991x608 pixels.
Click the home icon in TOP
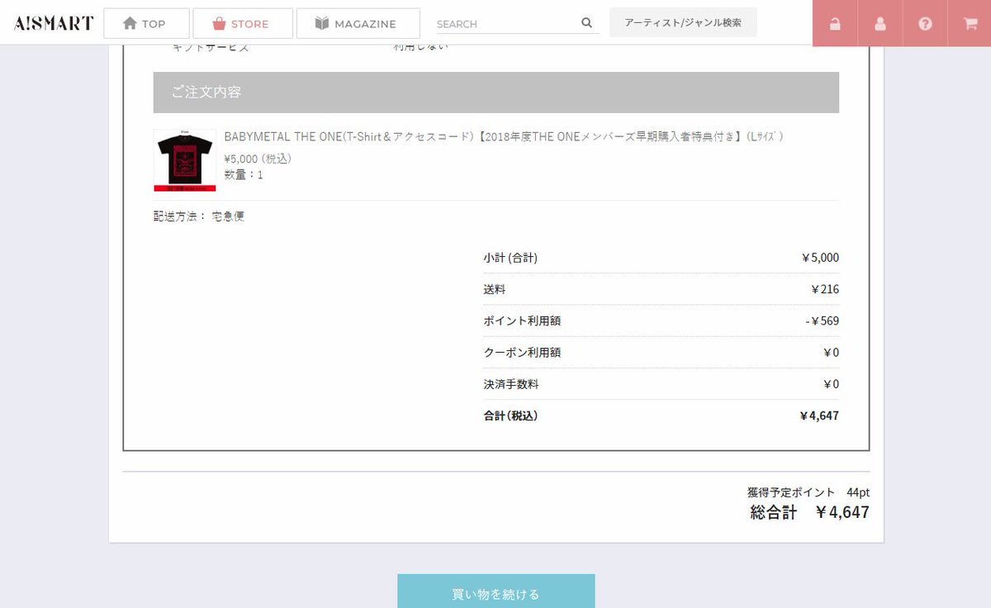coord(130,23)
